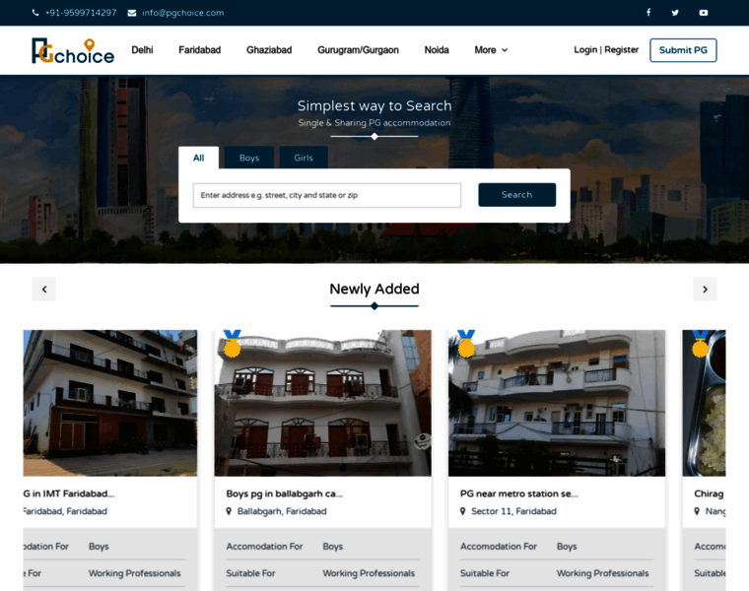
Task: Open the Delhi menu item
Action: [x=142, y=50]
